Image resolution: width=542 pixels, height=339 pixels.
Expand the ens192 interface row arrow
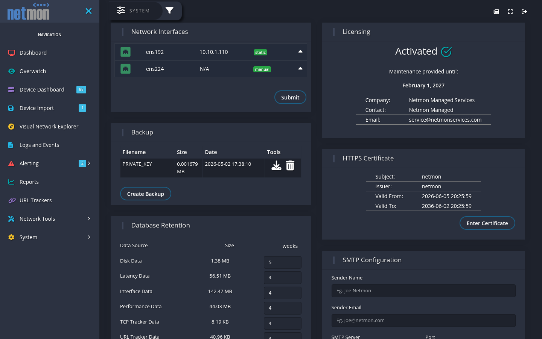coord(300,52)
